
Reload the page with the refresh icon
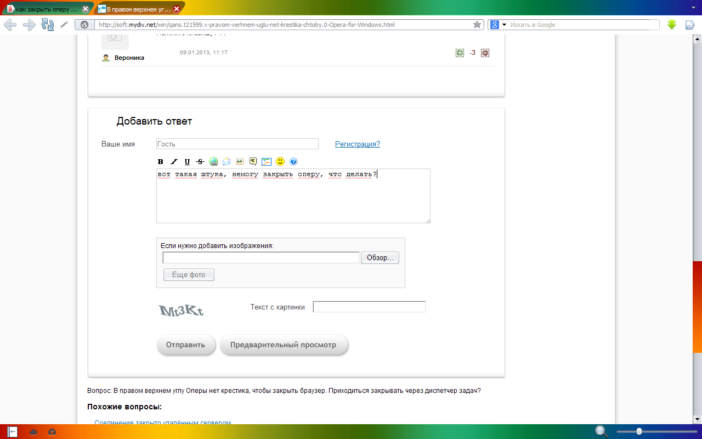click(48, 25)
